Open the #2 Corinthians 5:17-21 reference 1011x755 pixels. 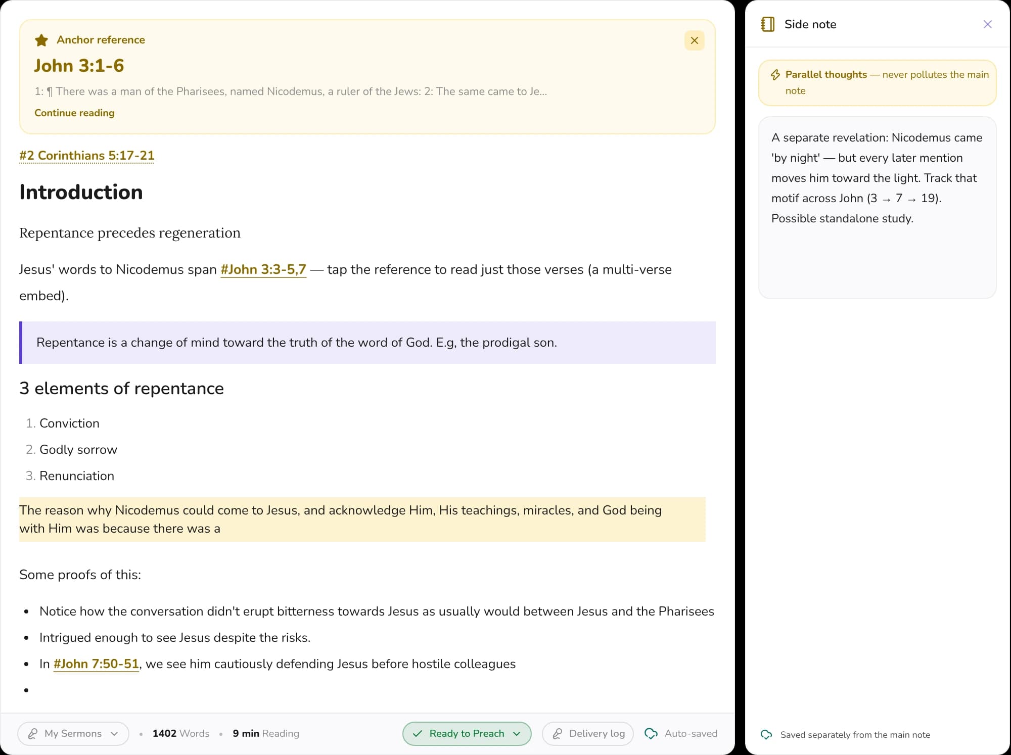click(x=87, y=156)
